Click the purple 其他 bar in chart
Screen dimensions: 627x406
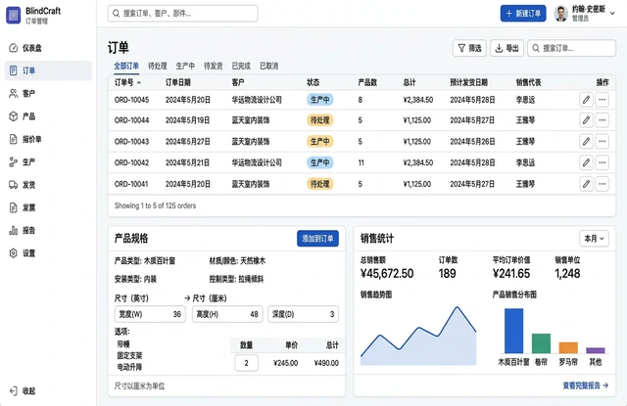click(596, 350)
